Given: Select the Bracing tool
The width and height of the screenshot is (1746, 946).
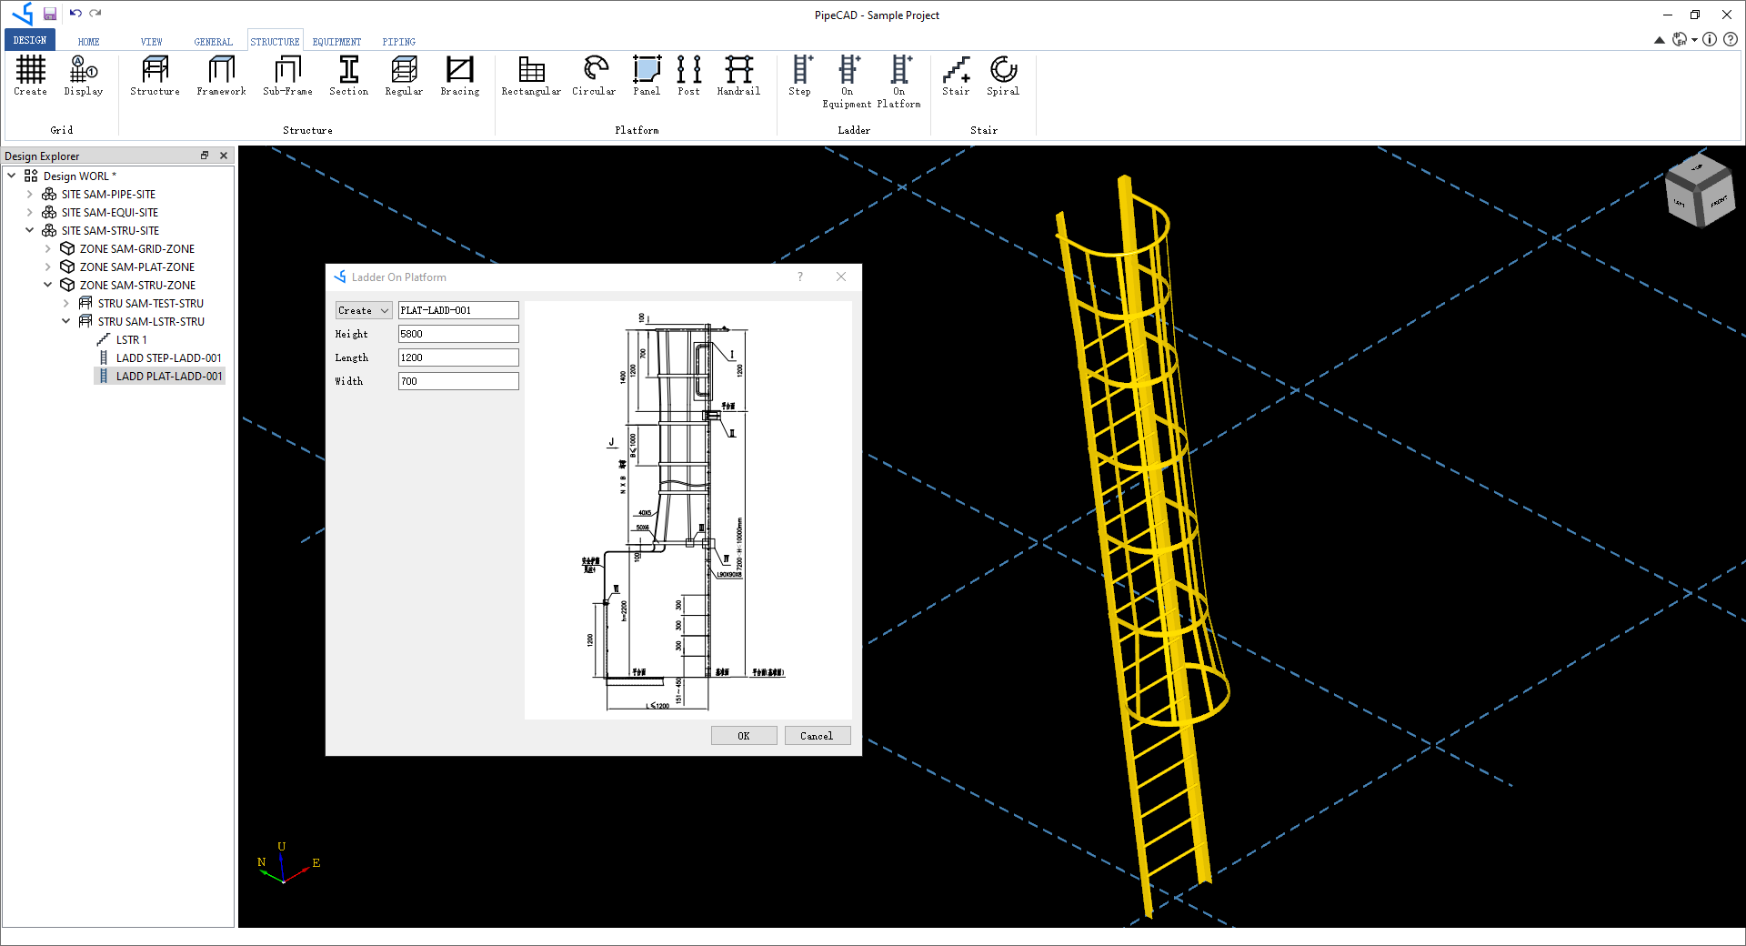Looking at the screenshot, I should coord(460,76).
